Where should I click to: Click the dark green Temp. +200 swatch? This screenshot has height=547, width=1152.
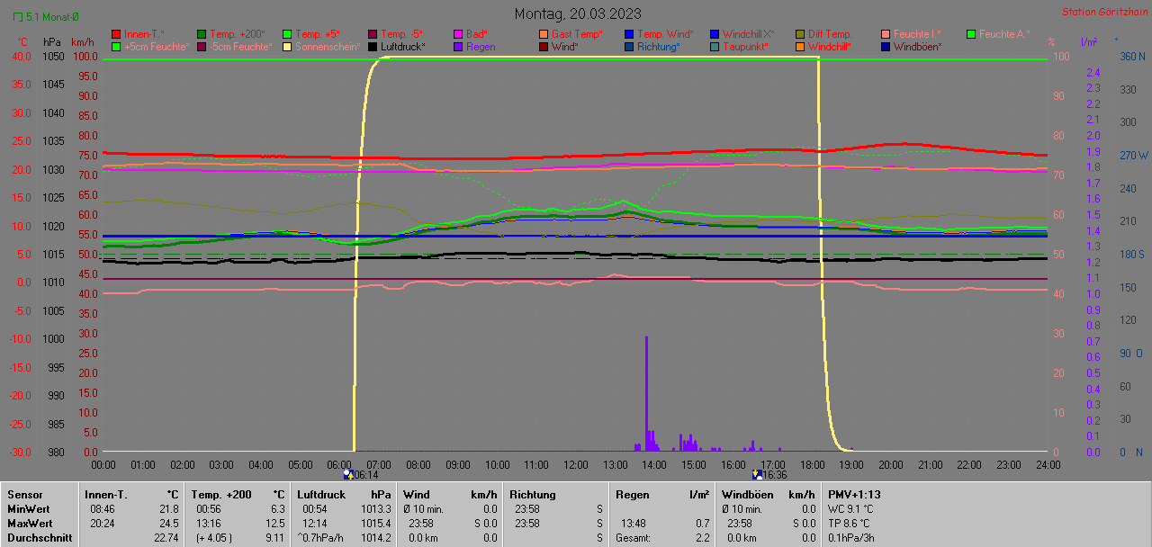click(202, 34)
